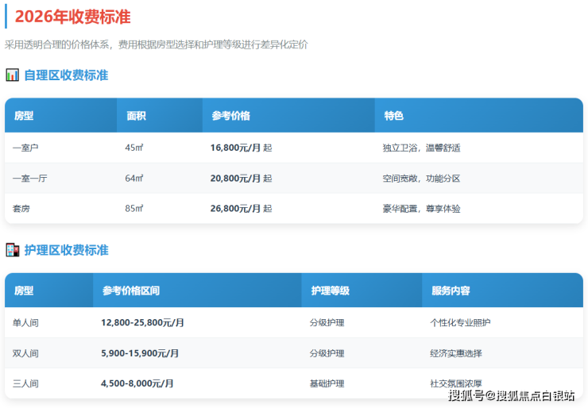Select the 基础护理 care level cell

click(327, 383)
